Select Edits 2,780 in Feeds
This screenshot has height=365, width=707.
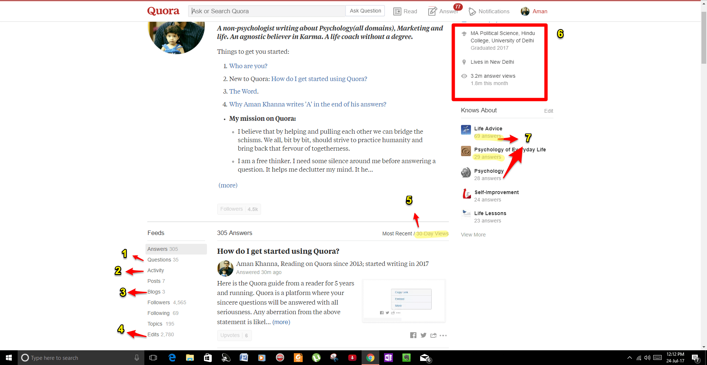point(161,334)
